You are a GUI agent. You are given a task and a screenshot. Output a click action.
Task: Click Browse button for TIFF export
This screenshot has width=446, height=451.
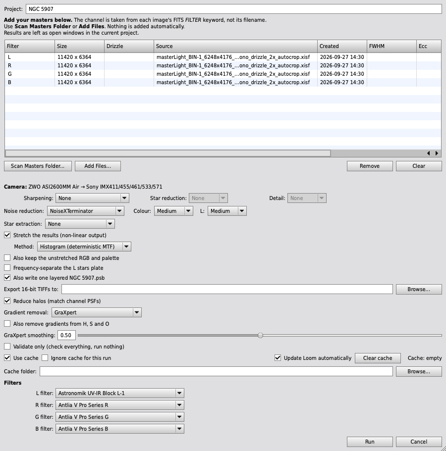click(x=419, y=289)
